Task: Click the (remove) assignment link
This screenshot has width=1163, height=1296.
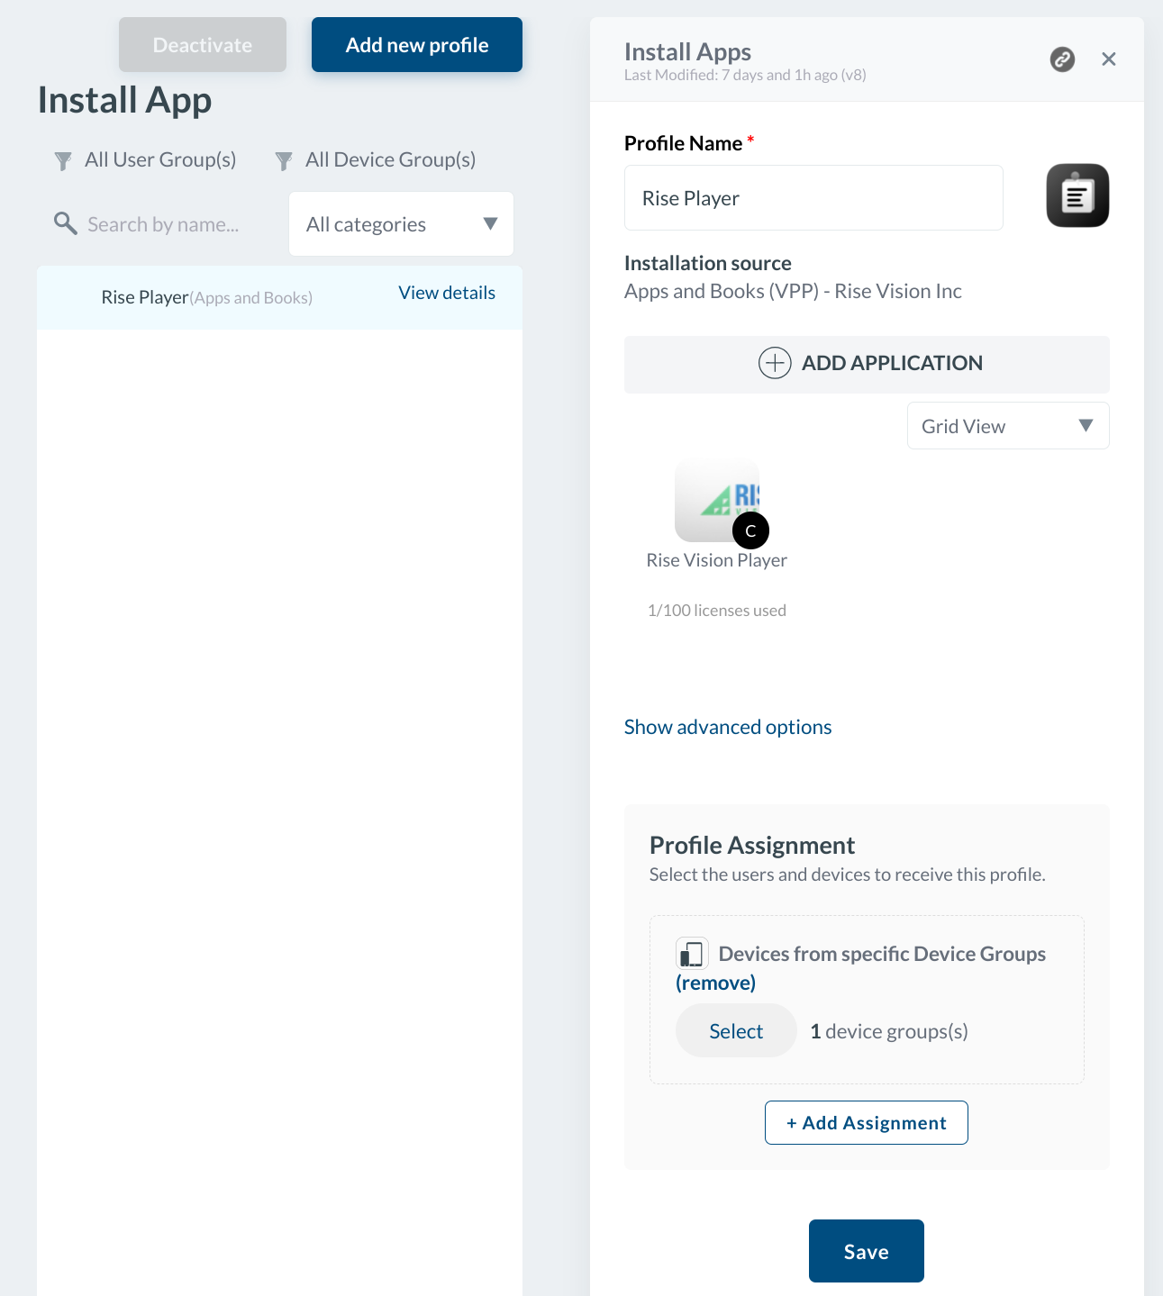Action: pyautogui.click(x=716, y=983)
